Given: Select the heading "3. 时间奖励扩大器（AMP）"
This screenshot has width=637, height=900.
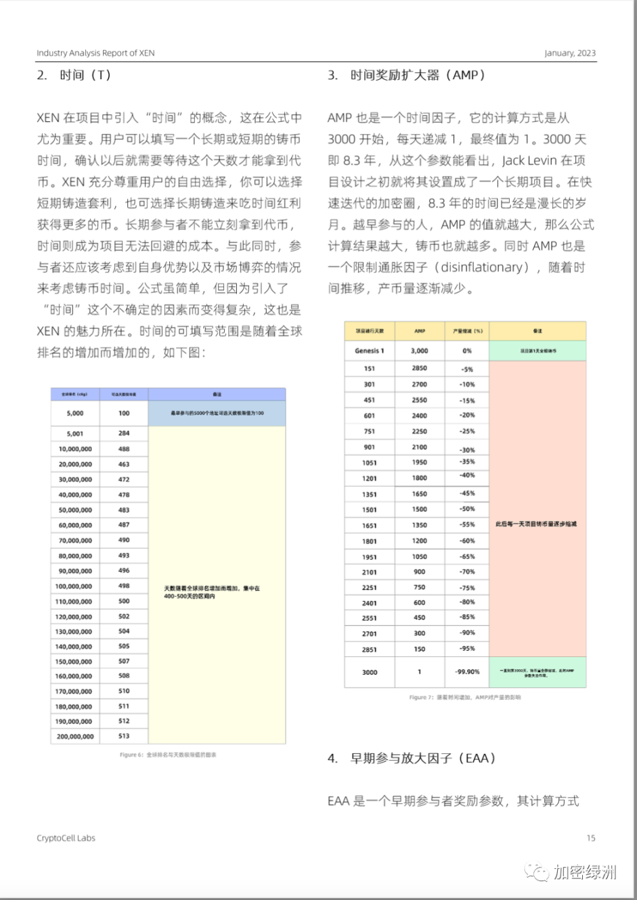Looking at the screenshot, I should click(x=407, y=74).
